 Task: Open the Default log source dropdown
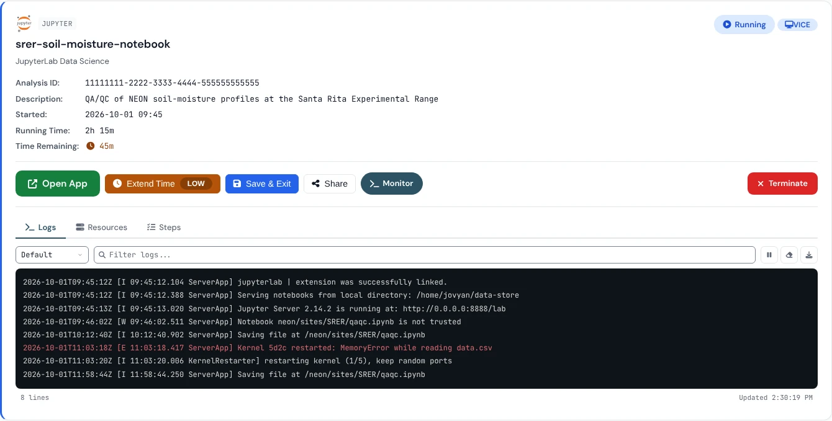tap(53, 255)
